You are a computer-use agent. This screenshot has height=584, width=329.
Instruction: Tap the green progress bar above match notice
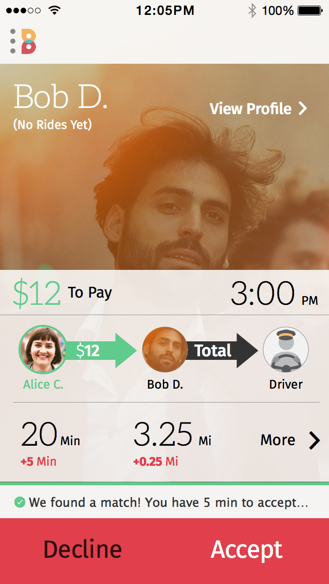(164, 483)
